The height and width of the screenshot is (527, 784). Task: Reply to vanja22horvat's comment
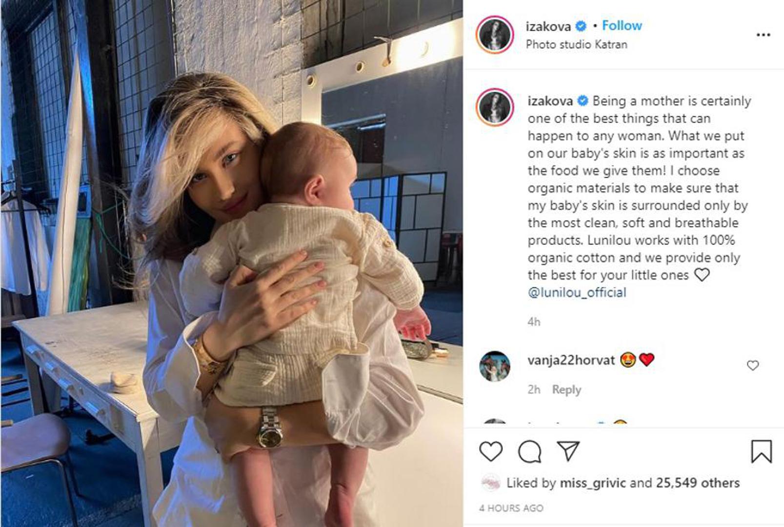566,389
